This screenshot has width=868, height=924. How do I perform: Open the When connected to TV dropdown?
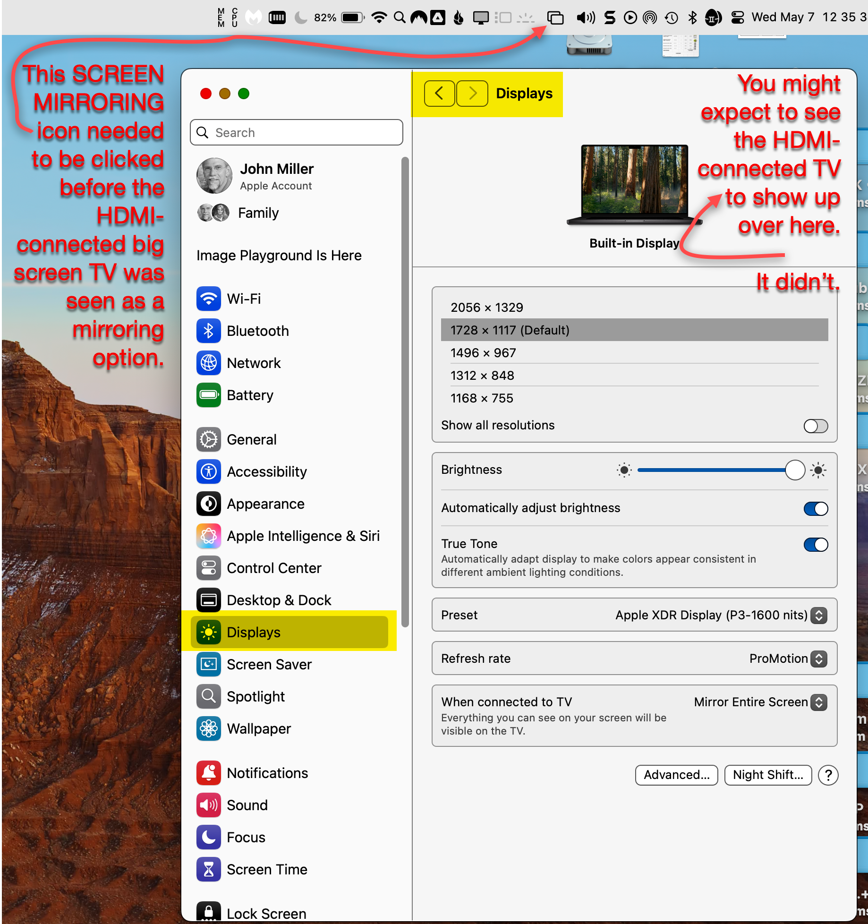click(x=819, y=702)
